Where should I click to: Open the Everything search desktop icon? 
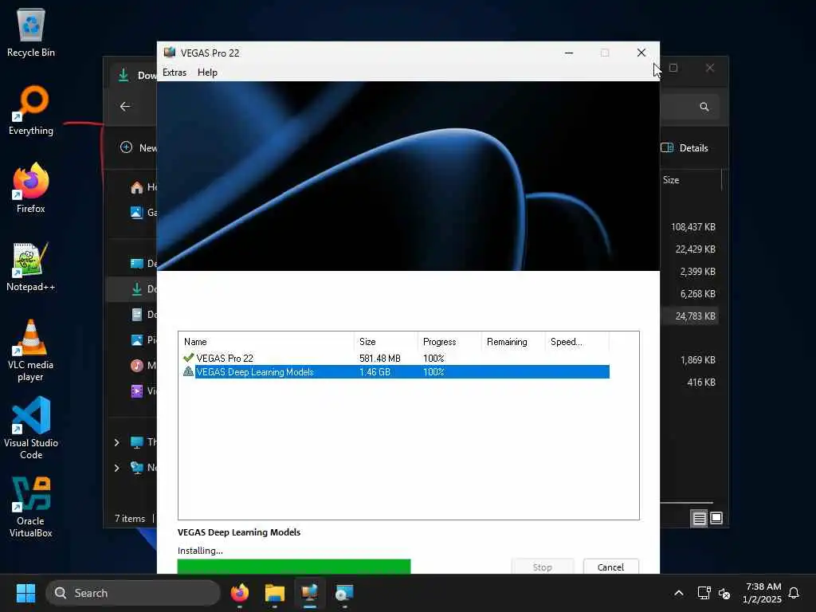point(31,110)
